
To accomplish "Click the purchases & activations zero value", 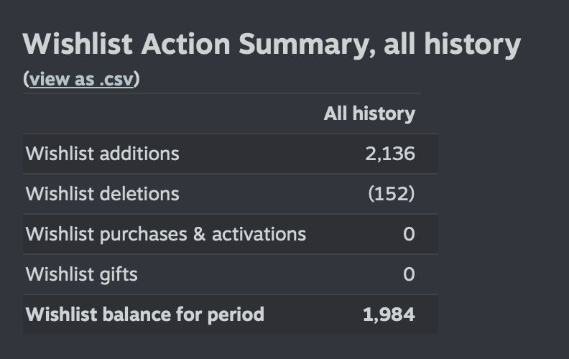I will pyautogui.click(x=409, y=234).
